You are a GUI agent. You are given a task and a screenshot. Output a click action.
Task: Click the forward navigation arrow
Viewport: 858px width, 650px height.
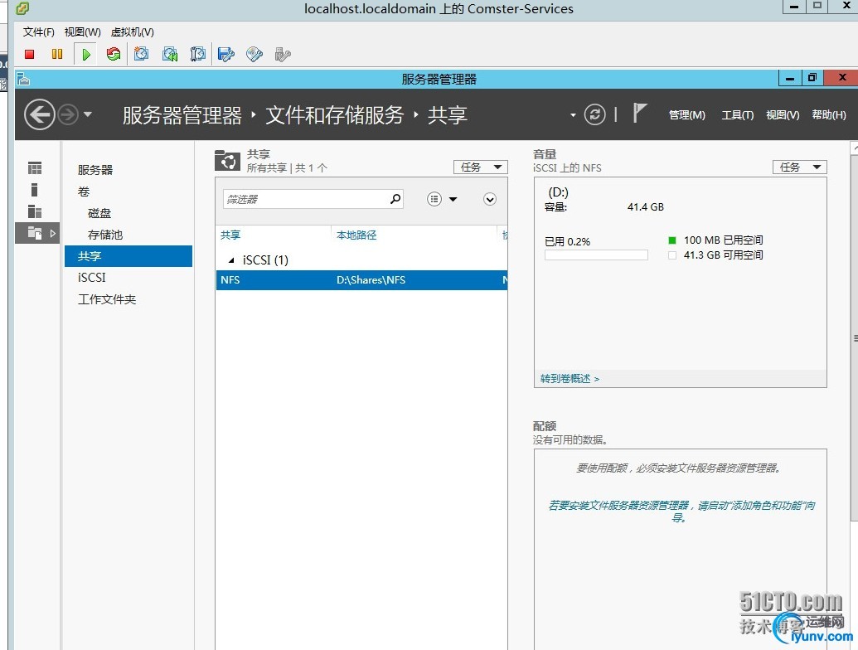[68, 115]
